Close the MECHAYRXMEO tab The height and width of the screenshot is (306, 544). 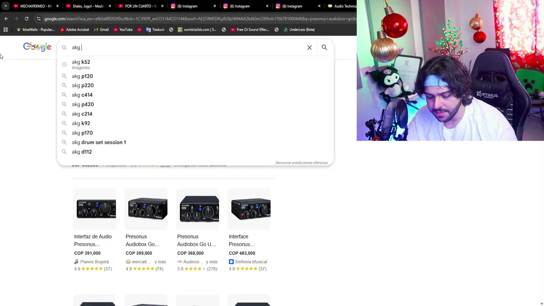[57, 6]
